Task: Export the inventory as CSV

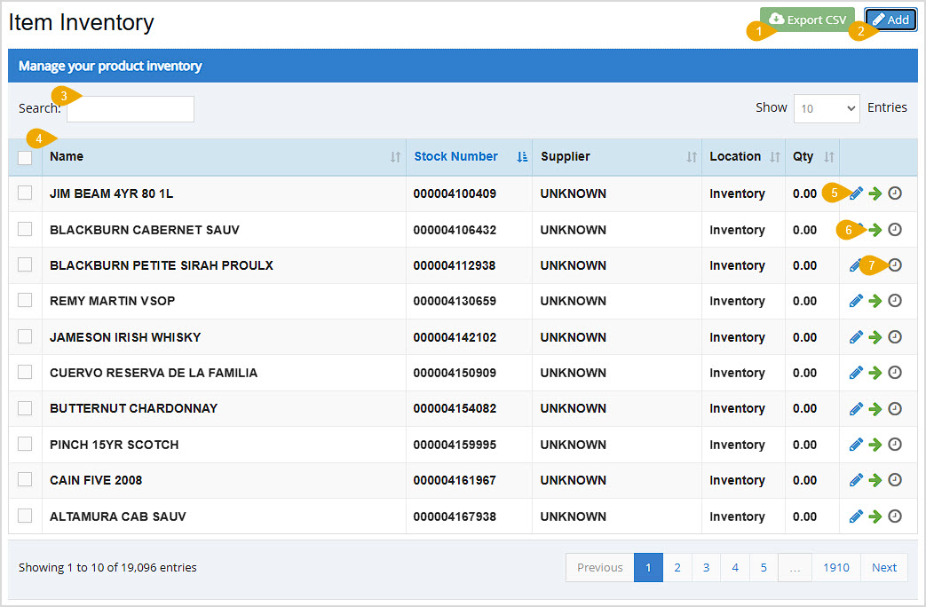Action: [x=806, y=19]
